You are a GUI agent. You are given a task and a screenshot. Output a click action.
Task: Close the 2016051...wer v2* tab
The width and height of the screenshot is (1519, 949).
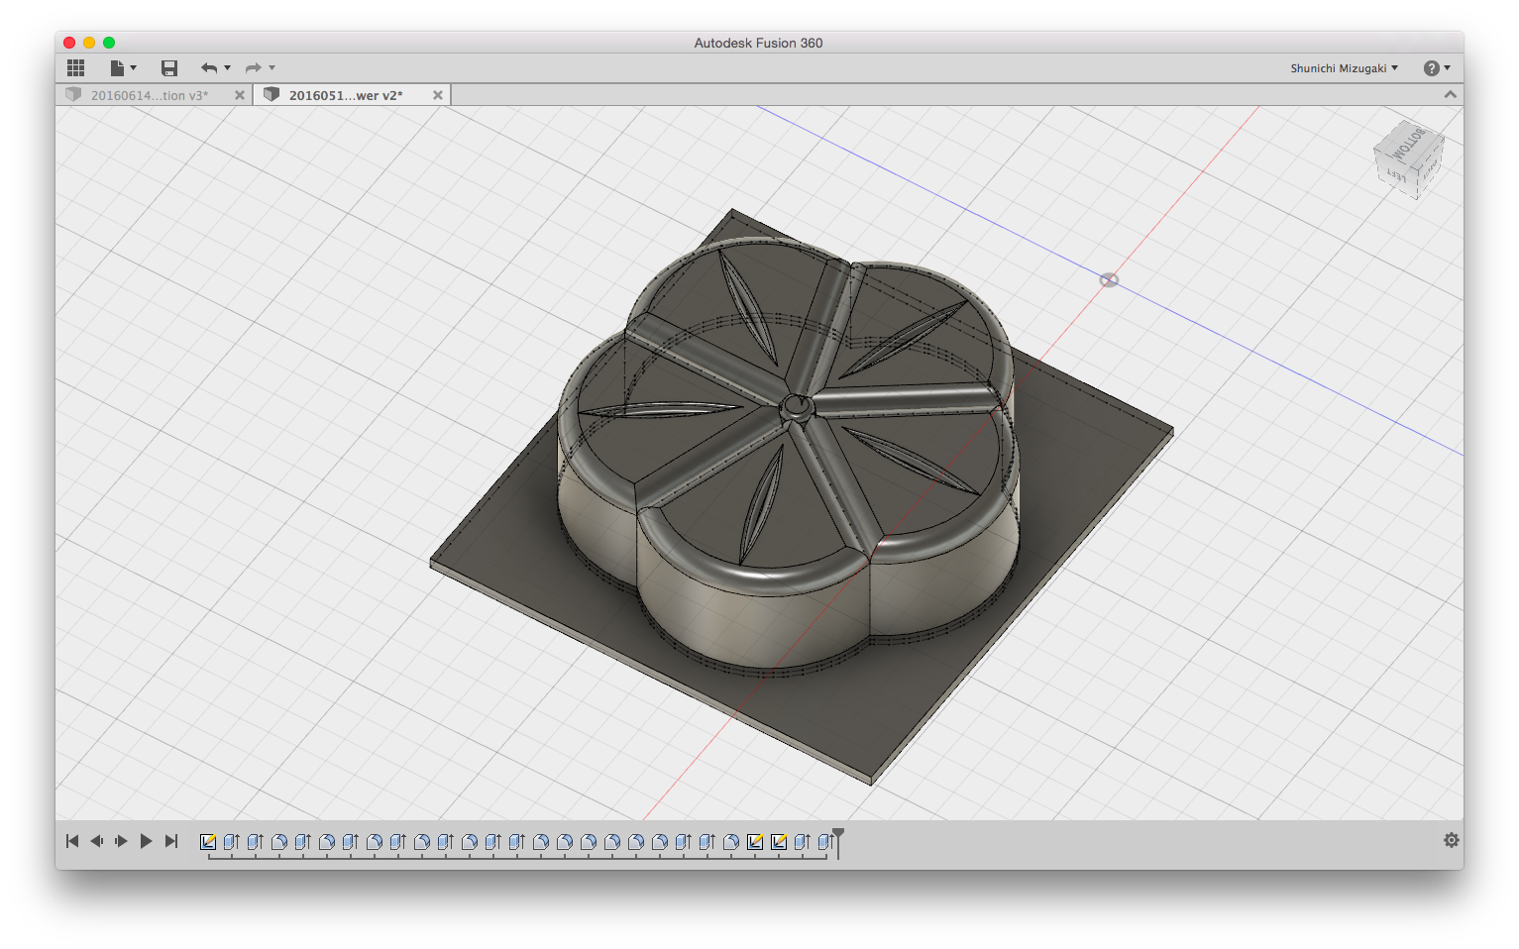click(438, 95)
